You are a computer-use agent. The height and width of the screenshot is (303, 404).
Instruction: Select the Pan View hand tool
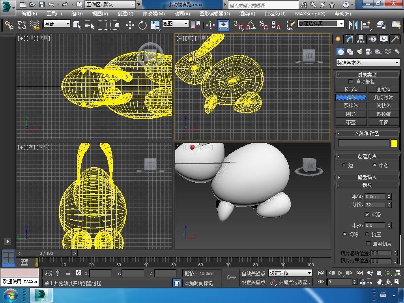click(379, 282)
